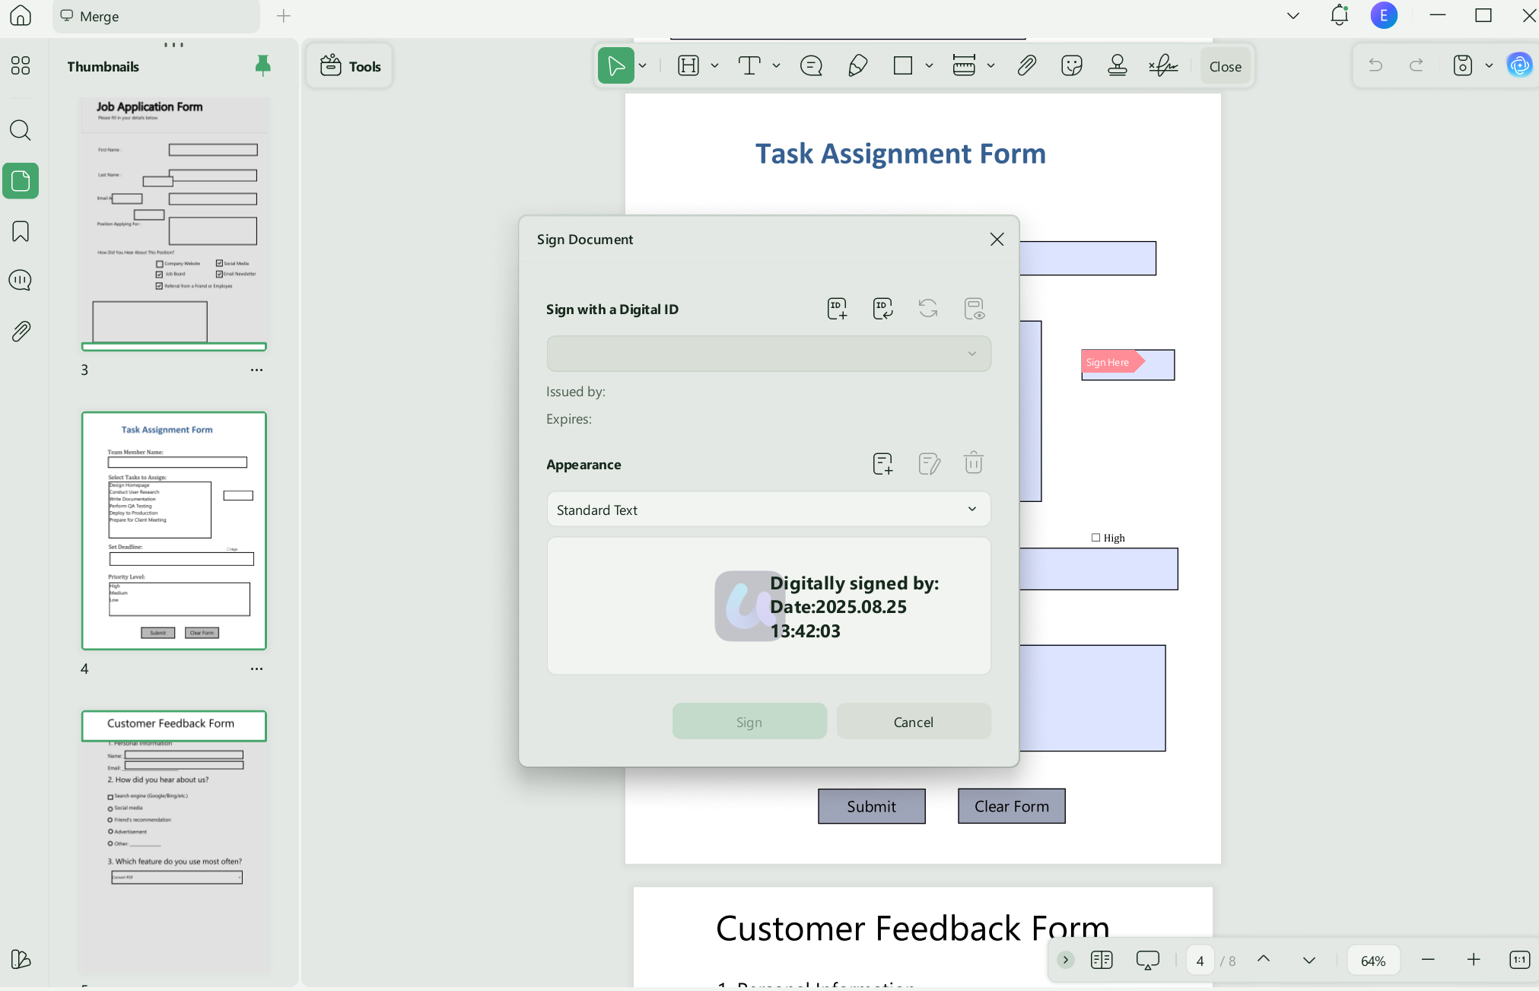Viewport: 1539px width, 991px height.
Task: Open the Comments panel icon
Action: tap(21, 281)
